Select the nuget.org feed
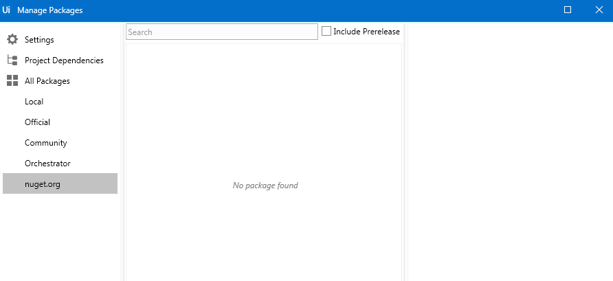 pyautogui.click(x=60, y=183)
